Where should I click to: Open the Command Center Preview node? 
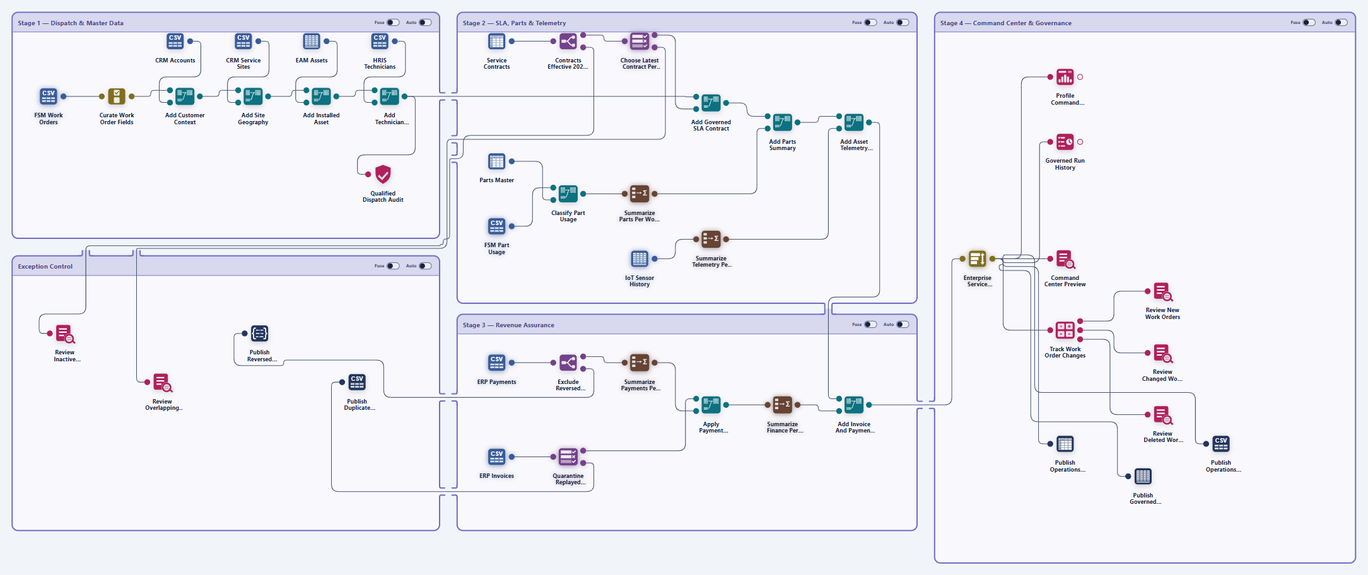[x=1065, y=259]
